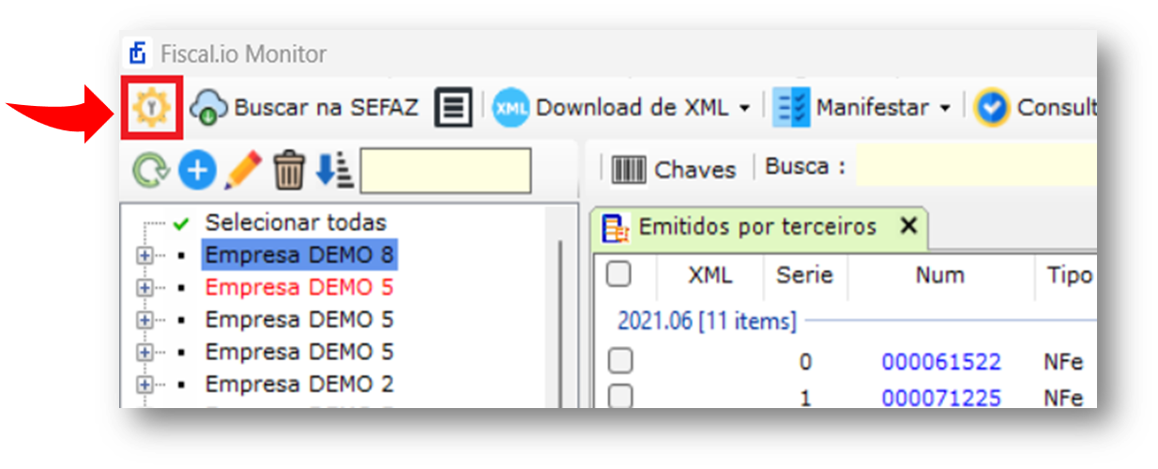This screenshot has width=1158, height=469.
Task: Open the list document icon beside Buscar na SEFAZ
Action: pyautogui.click(x=453, y=108)
